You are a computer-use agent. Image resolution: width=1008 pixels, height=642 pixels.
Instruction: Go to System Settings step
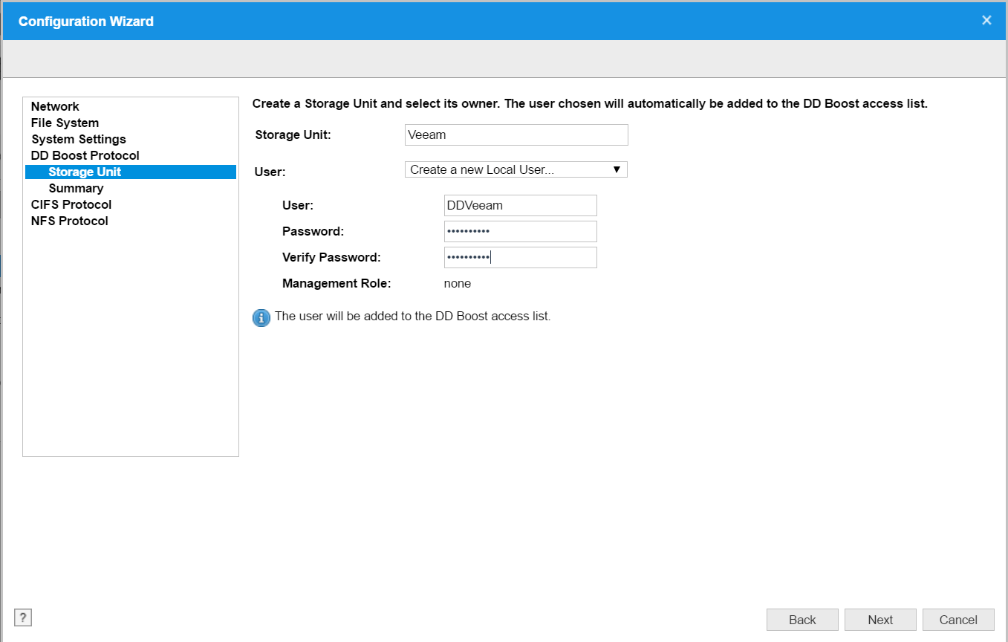pyautogui.click(x=79, y=139)
